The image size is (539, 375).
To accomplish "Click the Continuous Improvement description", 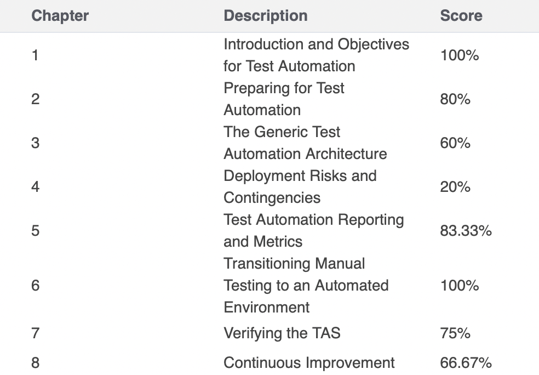I will [309, 362].
